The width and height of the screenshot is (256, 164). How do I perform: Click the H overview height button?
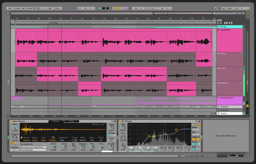[239, 13]
